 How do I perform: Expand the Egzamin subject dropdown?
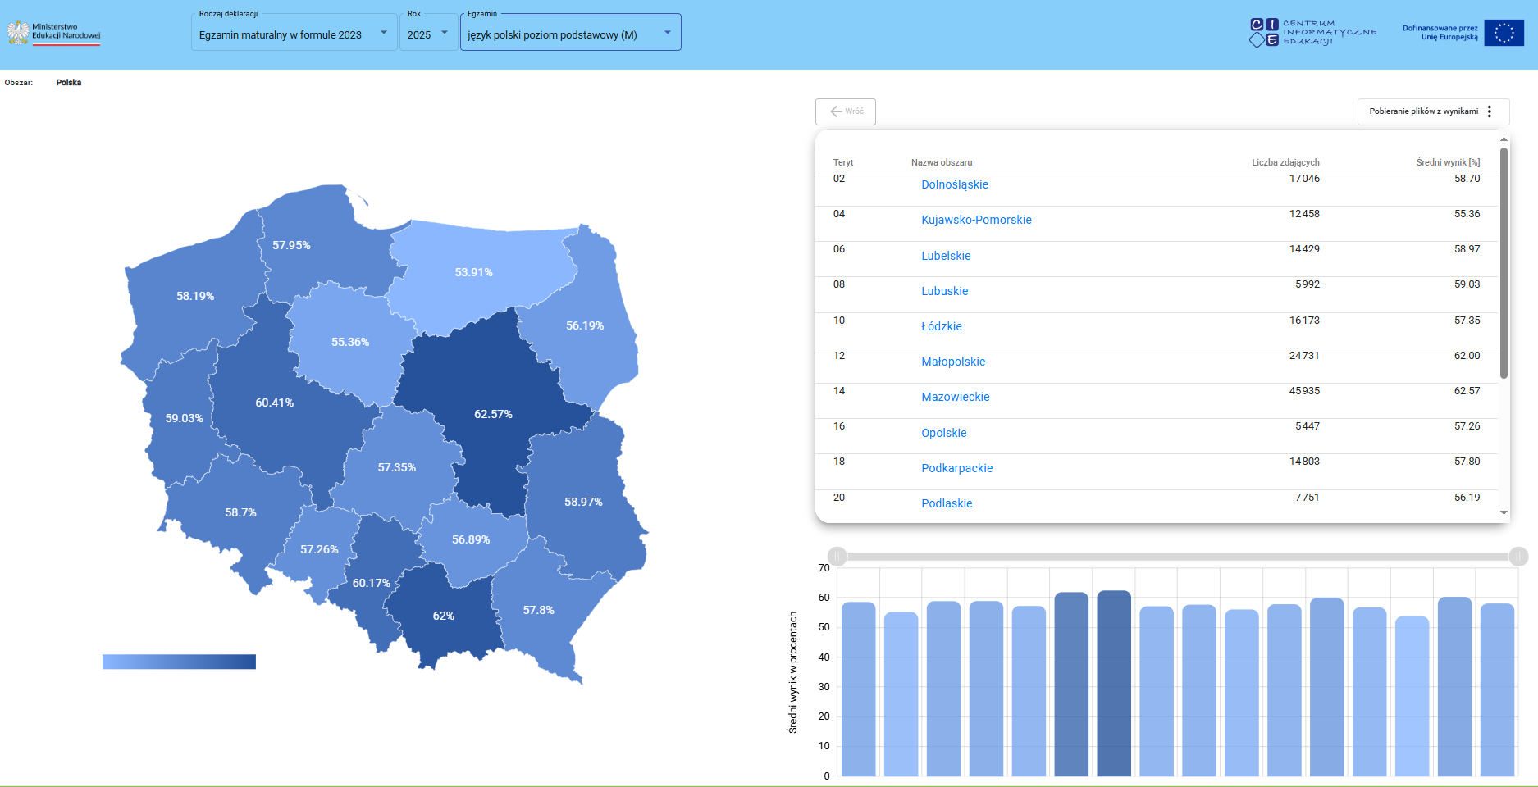tap(570, 33)
